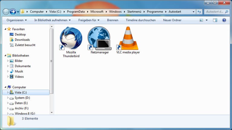This screenshot has width=232, height=130.
Task: Expand the Musik library
Action: tap(8, 71)
